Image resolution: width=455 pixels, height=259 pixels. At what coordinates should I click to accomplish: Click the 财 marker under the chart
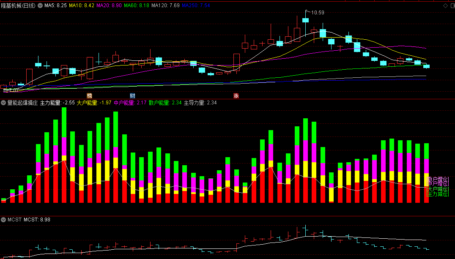(x=132, y=96)
